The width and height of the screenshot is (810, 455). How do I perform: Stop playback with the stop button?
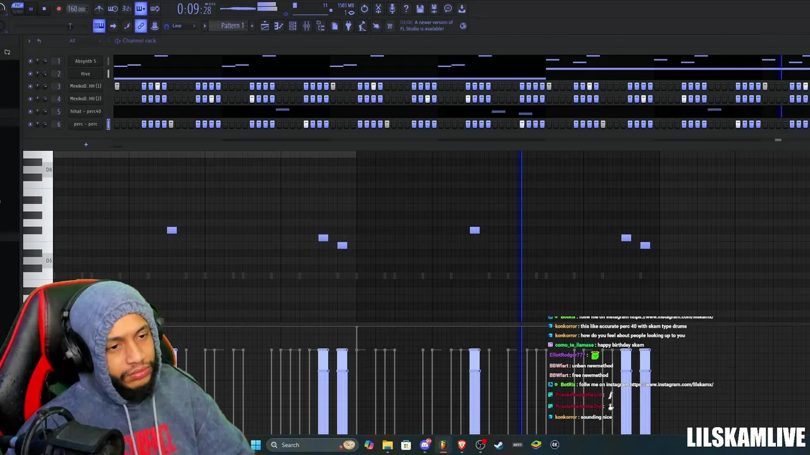pos(44,9)
